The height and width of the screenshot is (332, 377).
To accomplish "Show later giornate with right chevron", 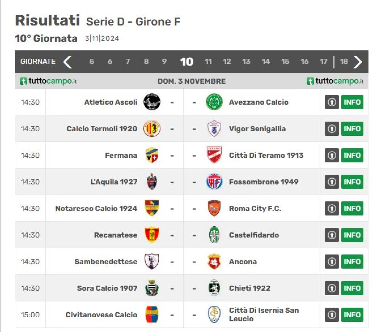I will coord(358,62).
